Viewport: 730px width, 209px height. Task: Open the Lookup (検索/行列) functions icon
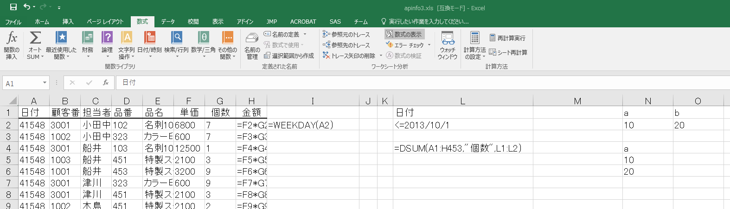[176, 38]
